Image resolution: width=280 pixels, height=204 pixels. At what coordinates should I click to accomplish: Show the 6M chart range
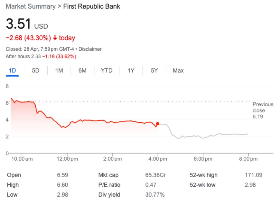(82, 70)
